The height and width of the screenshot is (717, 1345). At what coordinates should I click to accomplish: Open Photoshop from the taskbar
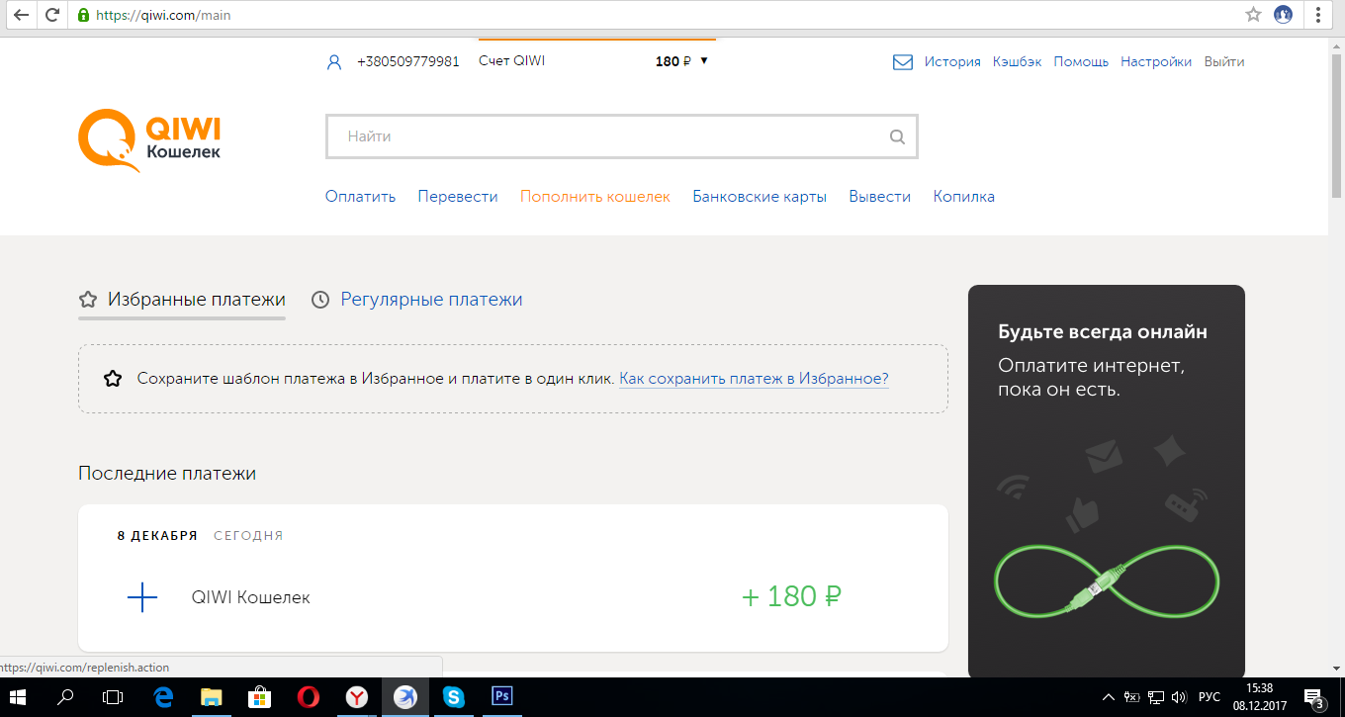coord(501,696)
